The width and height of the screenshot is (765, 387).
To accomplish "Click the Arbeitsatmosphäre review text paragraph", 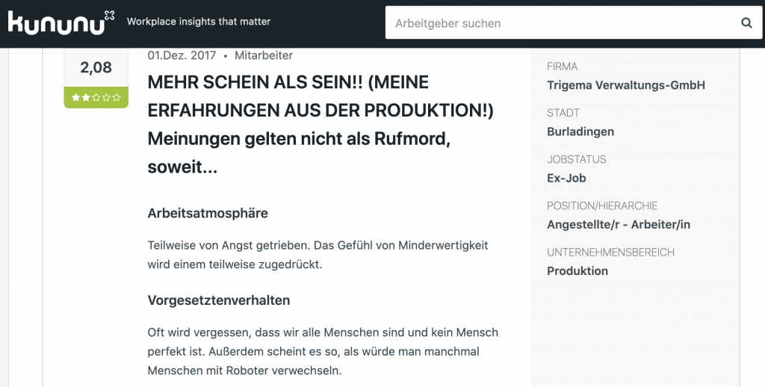I will 318,255.
